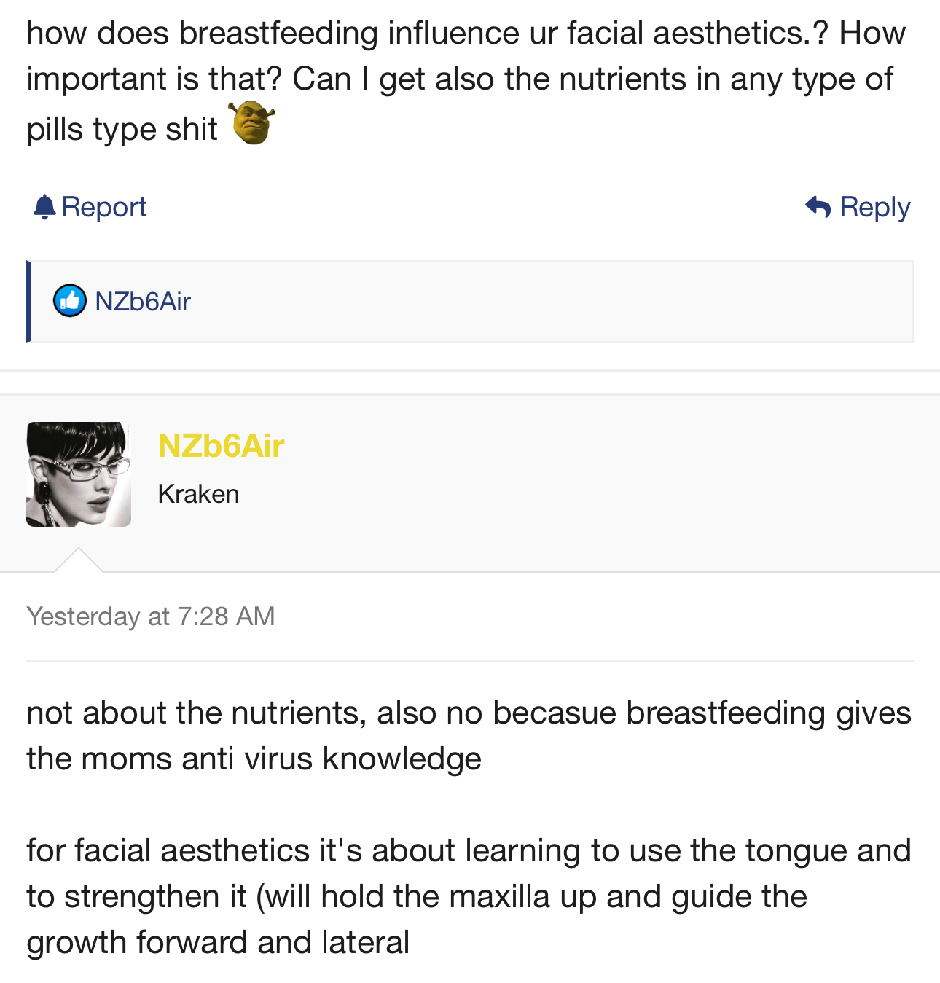Click the Reply link text

point(874,207)
